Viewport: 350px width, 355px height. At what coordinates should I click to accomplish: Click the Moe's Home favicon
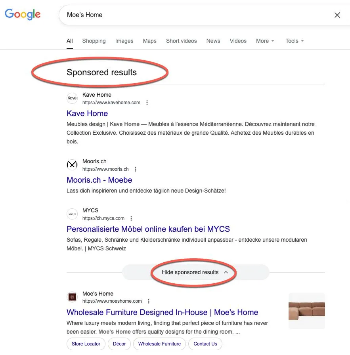click(72, 297)
